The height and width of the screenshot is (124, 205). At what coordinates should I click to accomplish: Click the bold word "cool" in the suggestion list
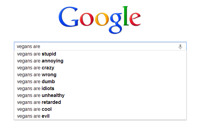46,109
